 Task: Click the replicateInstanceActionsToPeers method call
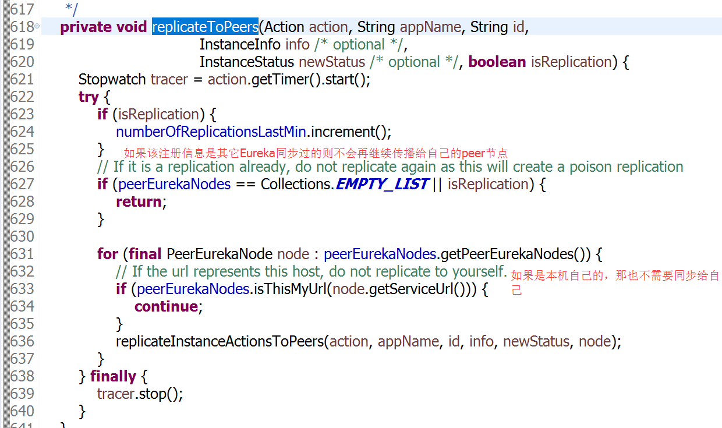click(220, 341)
